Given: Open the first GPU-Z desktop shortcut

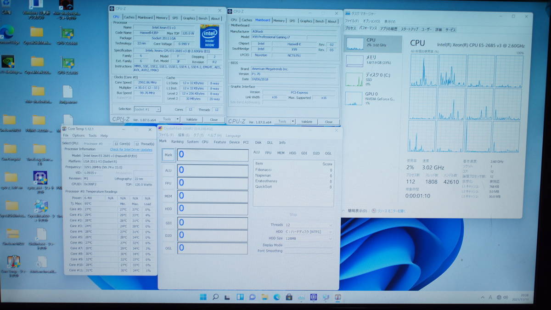Looking at the screenshot, I should click(68, 34).
